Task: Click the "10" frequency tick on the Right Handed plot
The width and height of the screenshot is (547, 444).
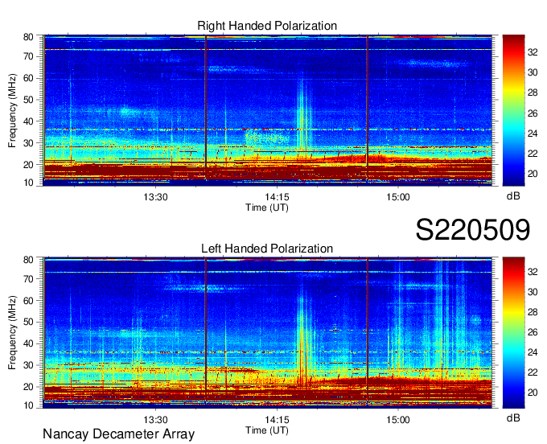Action: pos(29,183)
